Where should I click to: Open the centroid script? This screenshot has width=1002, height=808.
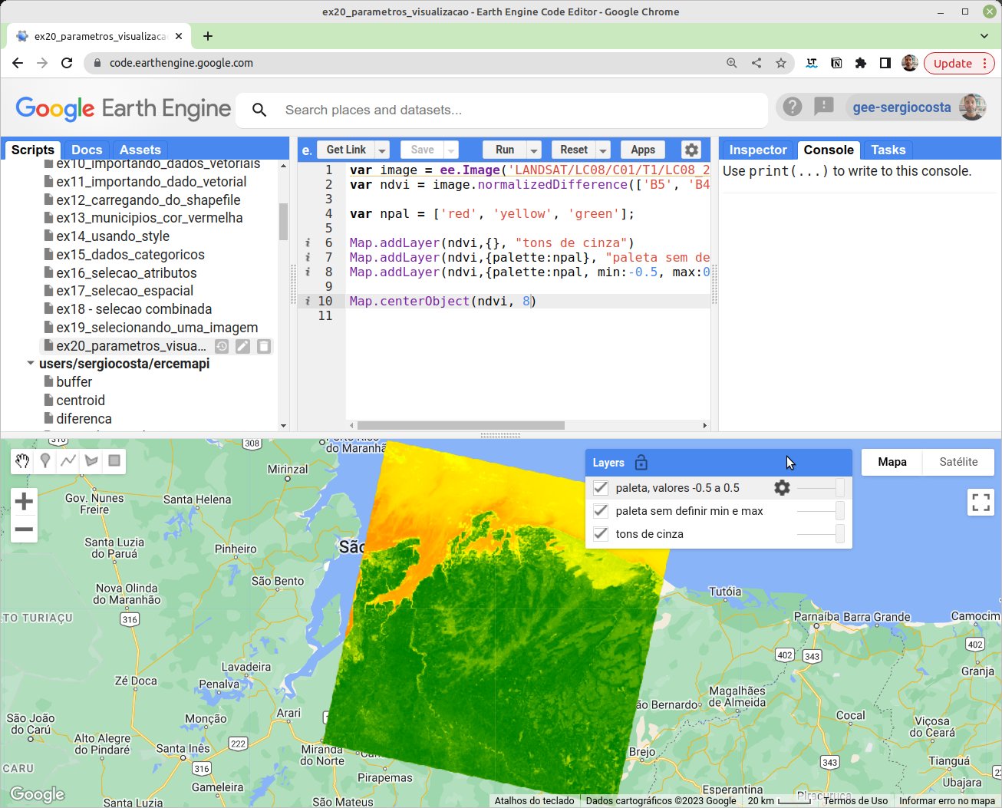[81, 401]
